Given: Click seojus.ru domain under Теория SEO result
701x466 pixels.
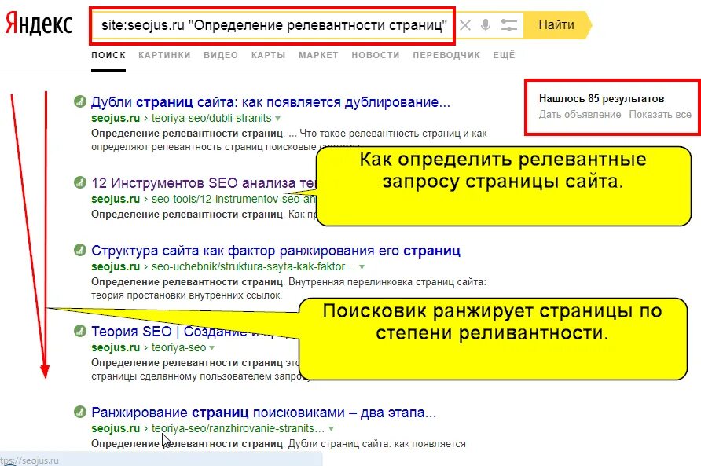Looking at the screenshot, I should tap(116, 347).
